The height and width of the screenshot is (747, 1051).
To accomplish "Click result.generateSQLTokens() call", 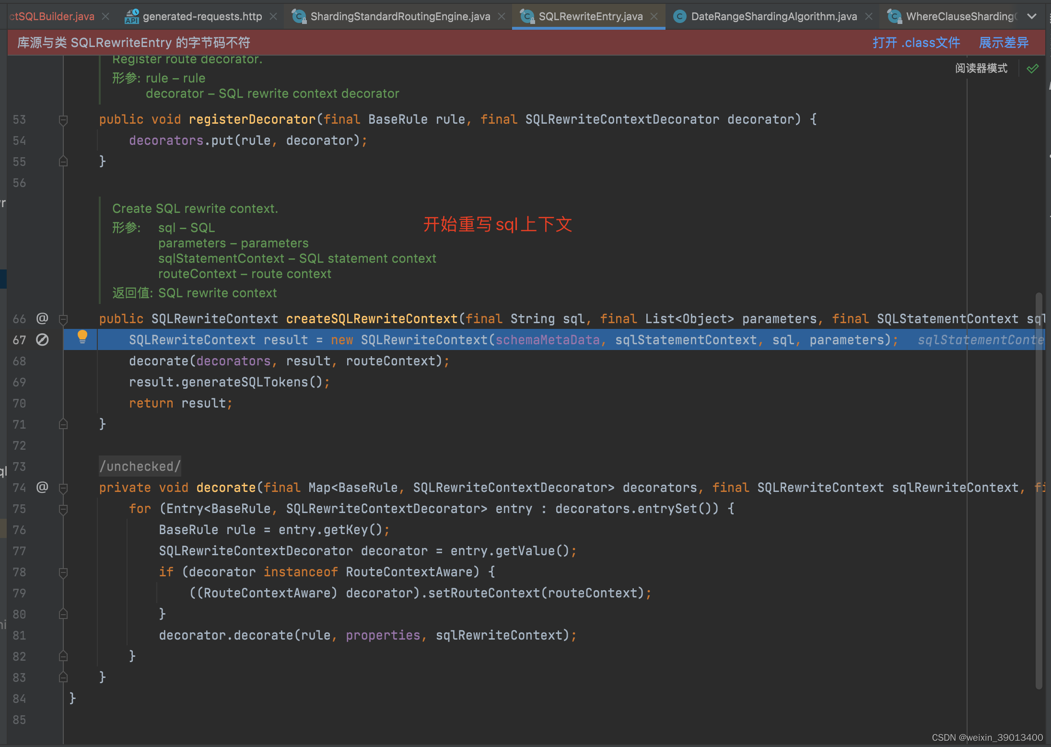I will point(229,382).
